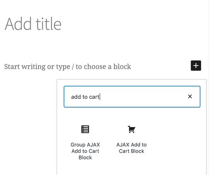Choose the 'Group AJAX Add to Cart Block' label
Screen dimensions: 210x175
85,151
